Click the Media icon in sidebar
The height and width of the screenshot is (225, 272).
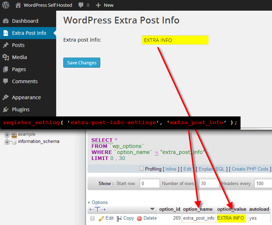(6, 57)
